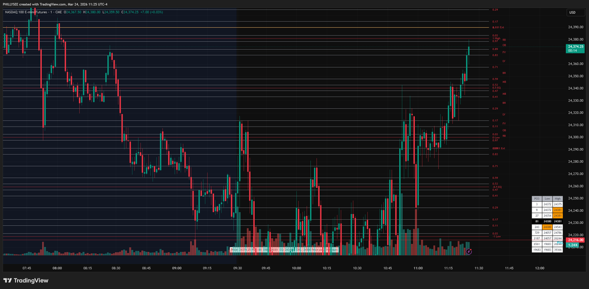Click the 11:45 time axis label
Image resolution: width=589 pixels, height=289 pixels.
[509, 268]
